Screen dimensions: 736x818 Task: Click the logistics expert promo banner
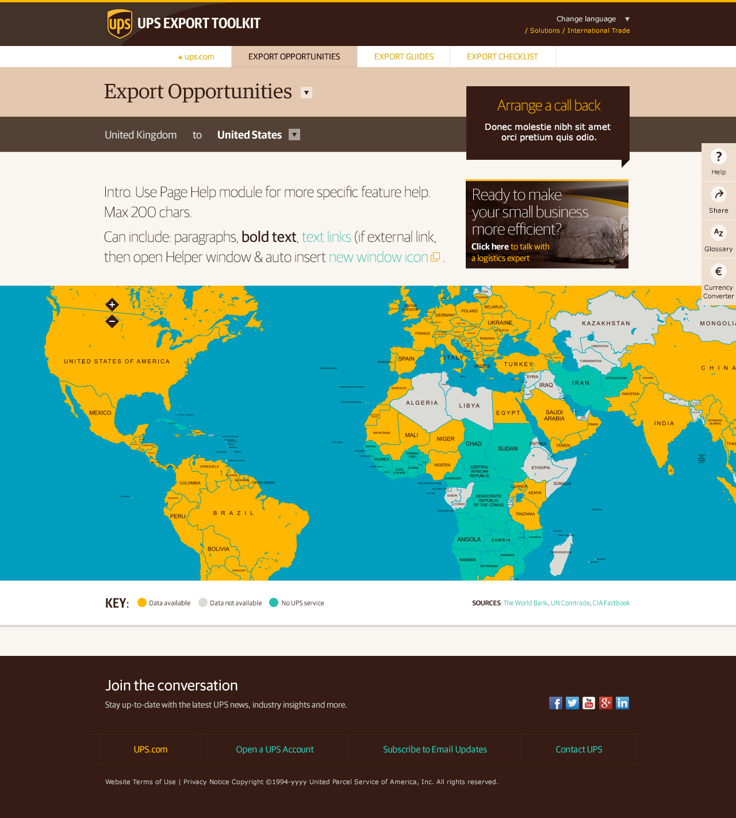(547, 224)
